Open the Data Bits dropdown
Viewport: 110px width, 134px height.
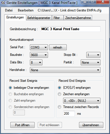(x=36, y=63)
